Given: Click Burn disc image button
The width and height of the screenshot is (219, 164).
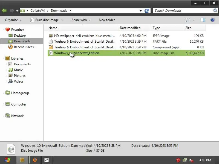Looking at the screenshot, I should pos(45,20).
